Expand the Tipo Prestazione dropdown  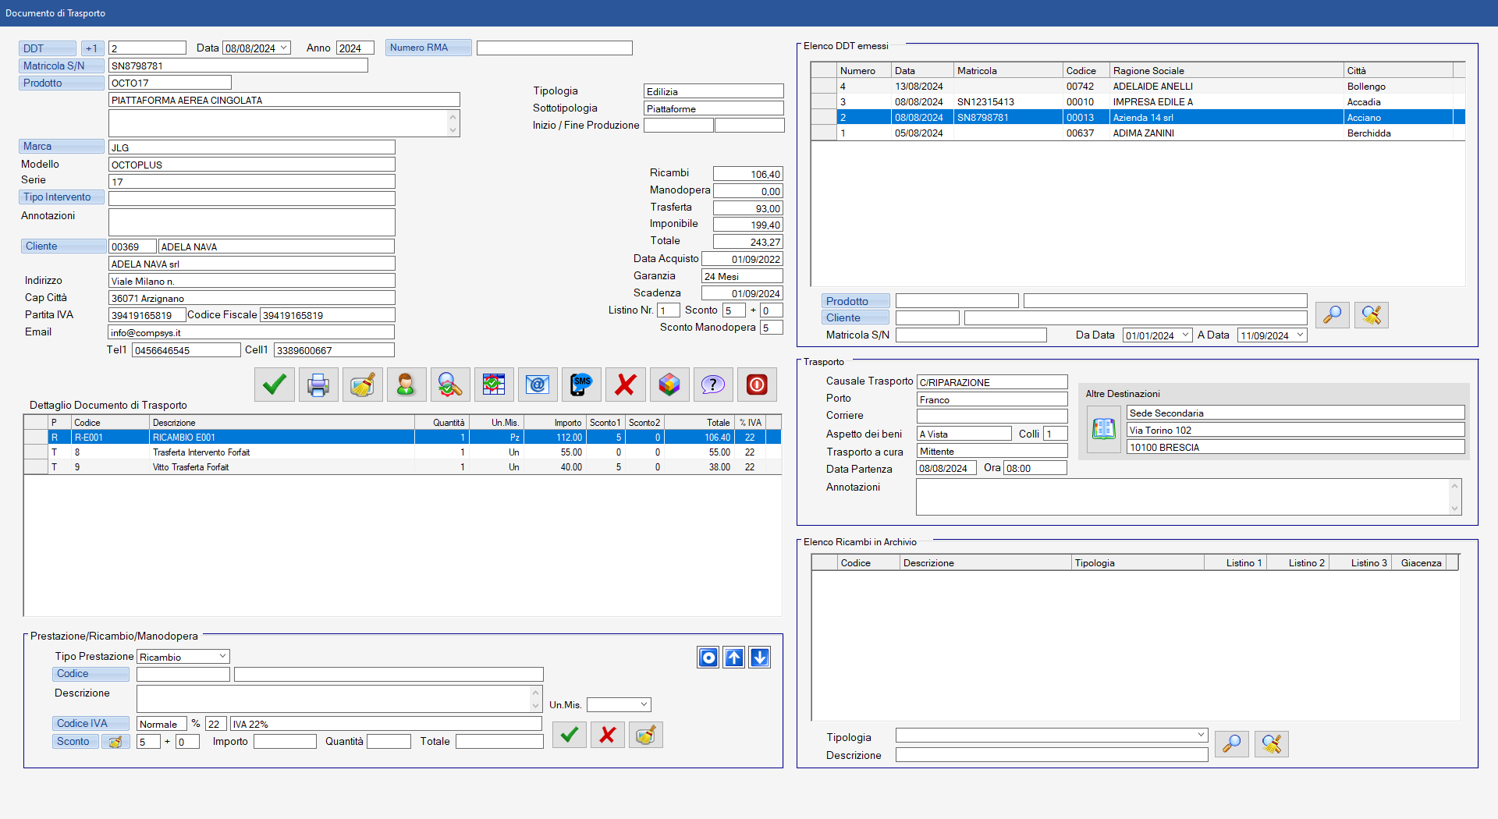click(x=222, y=657)
